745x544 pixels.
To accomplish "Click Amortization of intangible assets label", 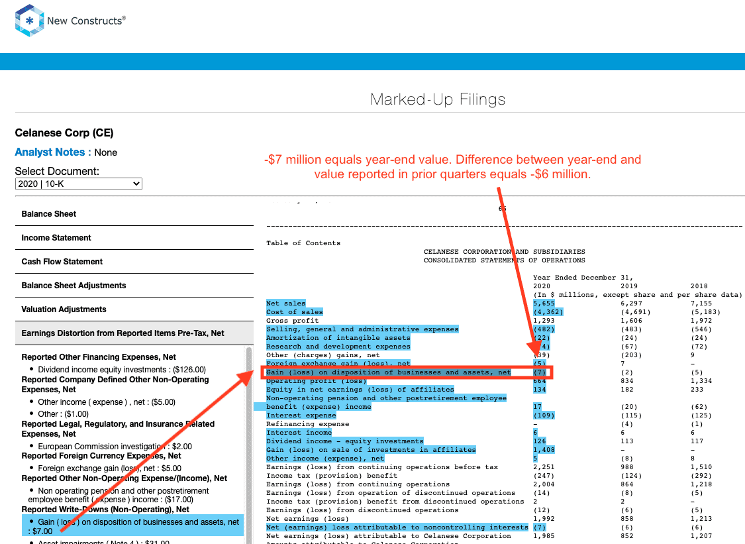I will pyautogui.click(x=338, y=338).
